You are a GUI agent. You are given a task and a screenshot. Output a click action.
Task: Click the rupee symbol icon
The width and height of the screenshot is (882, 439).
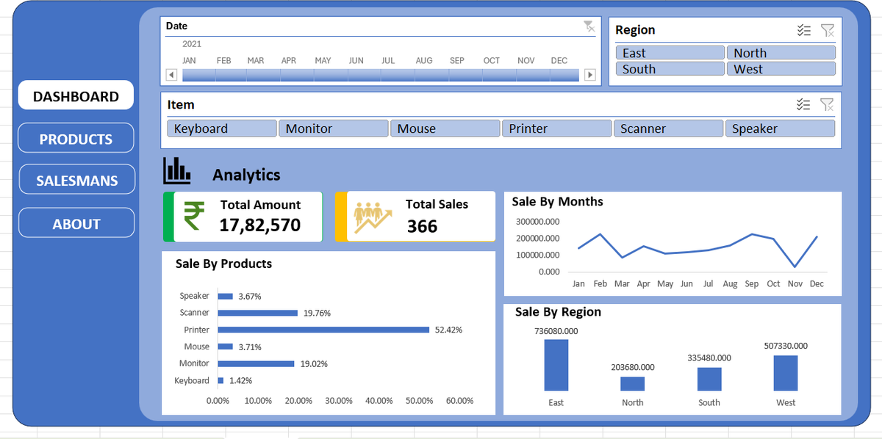coord(195,217)
